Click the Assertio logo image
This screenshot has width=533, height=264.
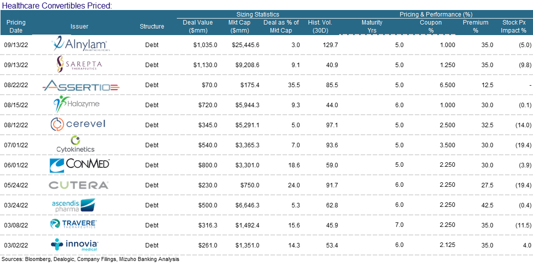(81, 86)
